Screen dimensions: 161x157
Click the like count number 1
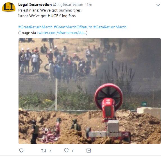pos(72,151)
